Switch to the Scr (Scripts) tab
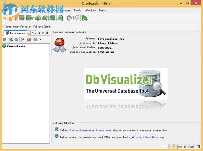Screen dimensions: 203x151 click(x=32, y=33)
